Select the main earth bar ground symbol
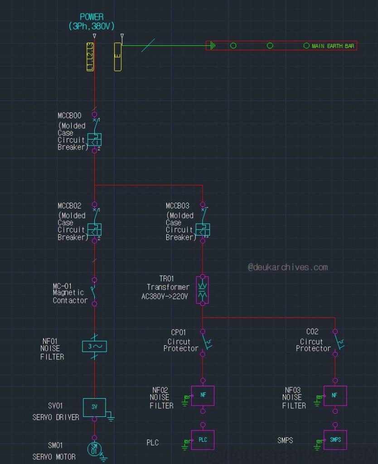 coord(212,46)
